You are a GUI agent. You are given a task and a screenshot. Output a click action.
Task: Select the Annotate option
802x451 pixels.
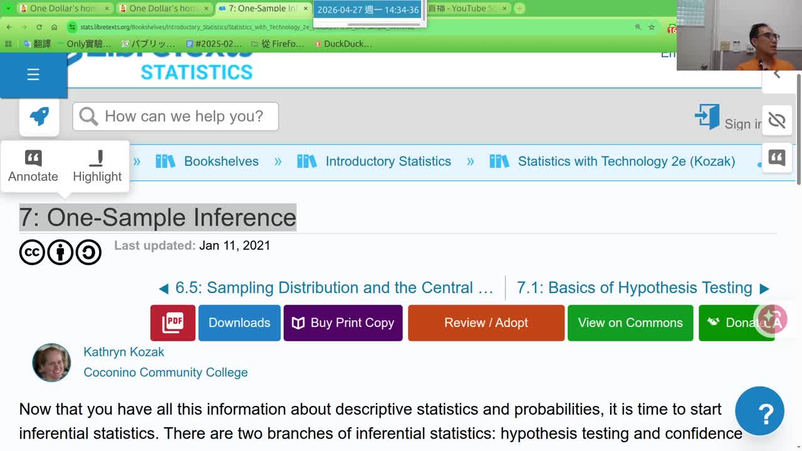[x=33, y=167]
